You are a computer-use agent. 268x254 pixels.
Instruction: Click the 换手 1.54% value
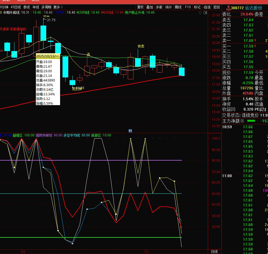point(248,99)
